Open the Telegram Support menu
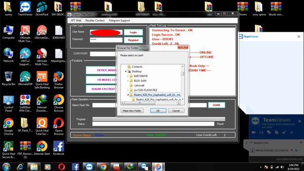Image resolution: width=304 pixels, height=171 pixels. click(119, 20)
